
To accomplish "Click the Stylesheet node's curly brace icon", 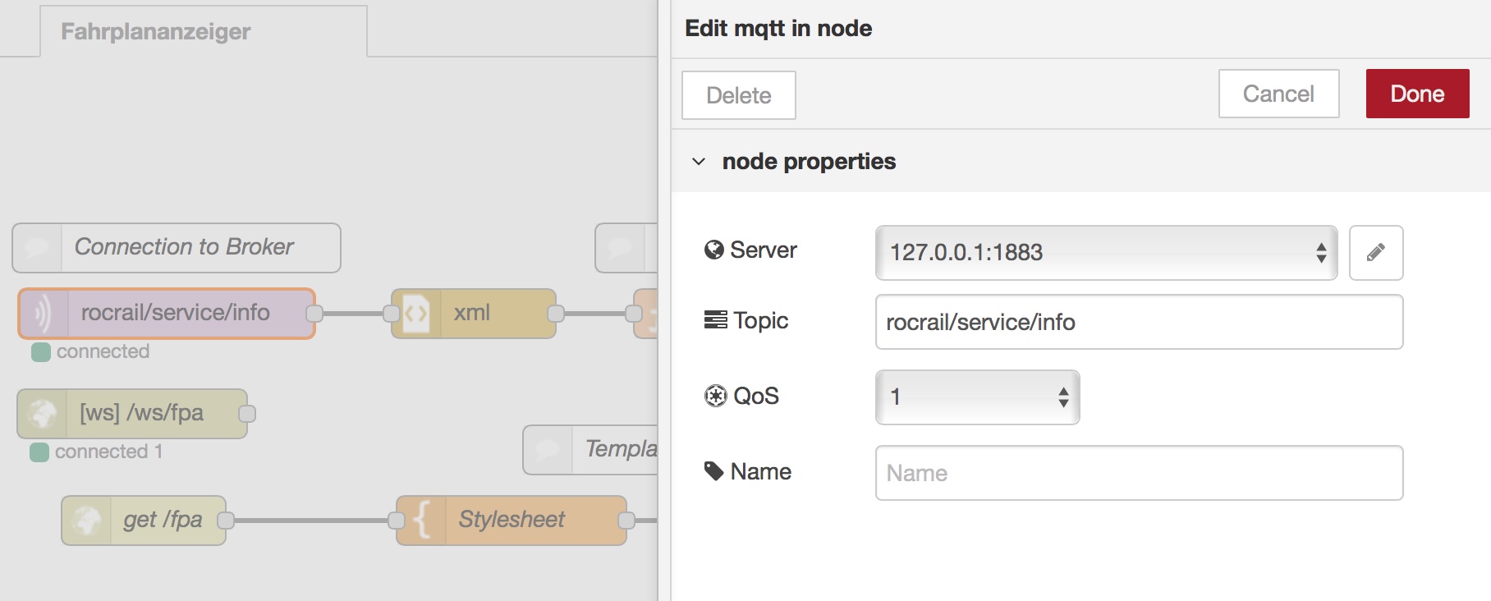I will [422, 521].
